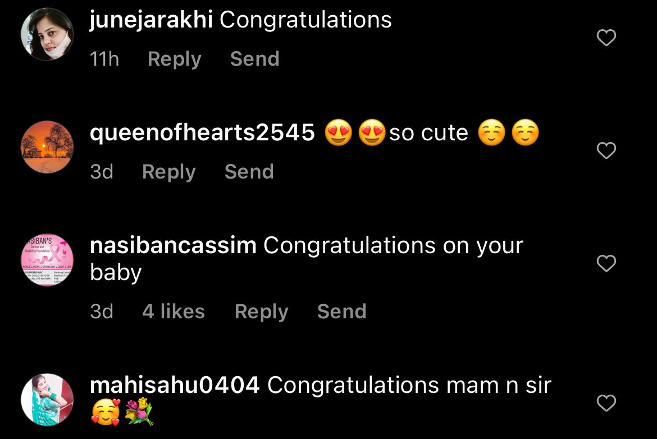
Task: View nasibancassim's pink ribbon avatar
Action: 47,260
